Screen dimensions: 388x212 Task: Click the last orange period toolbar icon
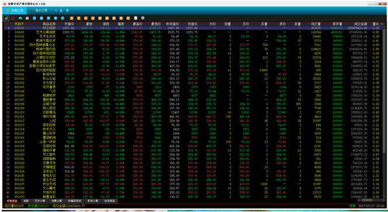point(128,18)
